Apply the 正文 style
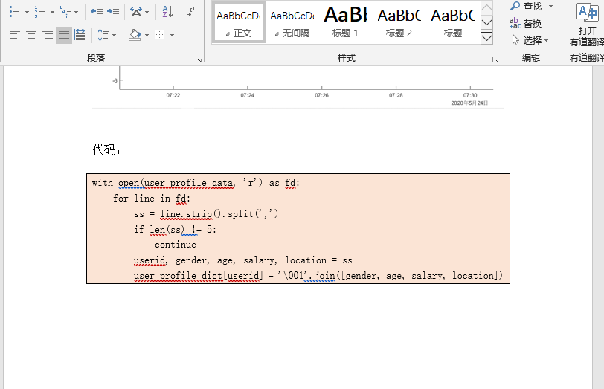This screenshot has height=389, width=604. 239,22
